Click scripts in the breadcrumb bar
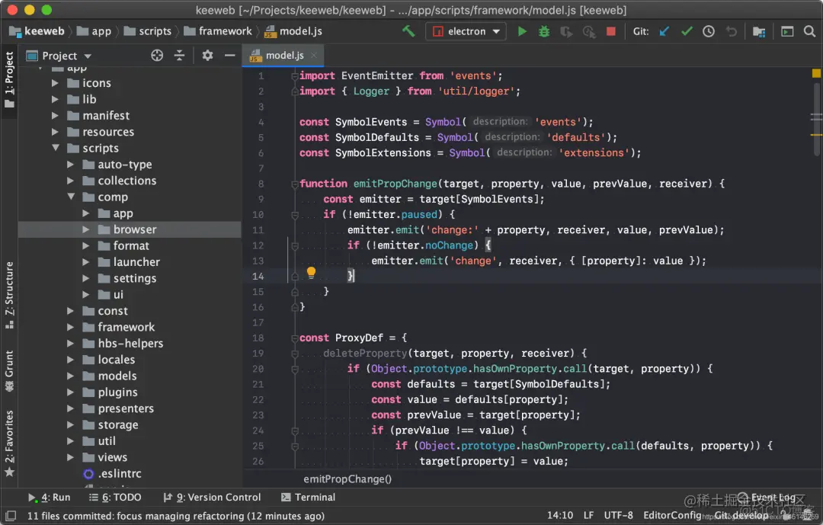 click(x=148, y=31)
